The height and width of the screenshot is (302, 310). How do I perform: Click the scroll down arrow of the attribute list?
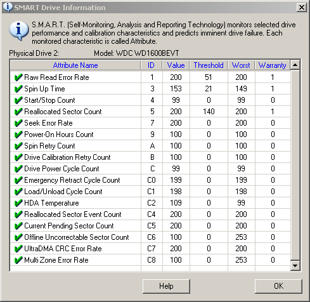coord(295,266)
